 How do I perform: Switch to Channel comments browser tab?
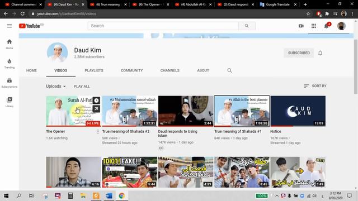click(x=23, y=4)
